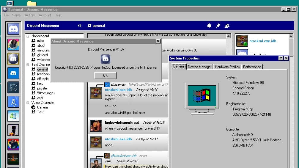Viewport: 299px width, 168px height.
Task: Collapse the Voice Channels category
Action: (x=28, y=103)
